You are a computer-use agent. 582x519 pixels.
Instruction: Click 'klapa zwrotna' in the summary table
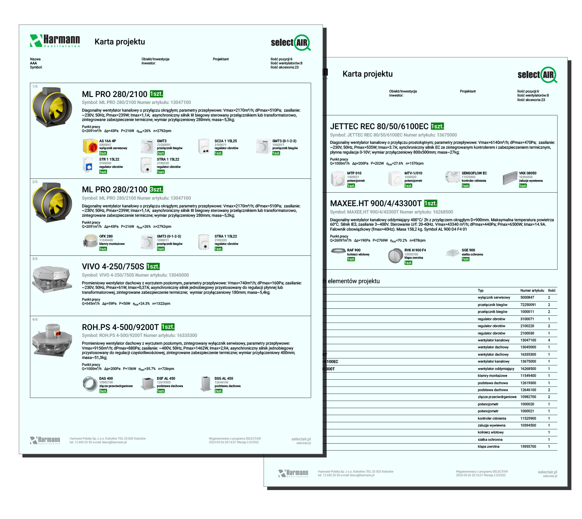(489, 446)
